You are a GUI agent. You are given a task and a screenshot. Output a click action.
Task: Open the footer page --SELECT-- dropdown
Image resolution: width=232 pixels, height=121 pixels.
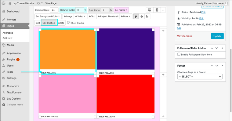click(x=200, y=77)
